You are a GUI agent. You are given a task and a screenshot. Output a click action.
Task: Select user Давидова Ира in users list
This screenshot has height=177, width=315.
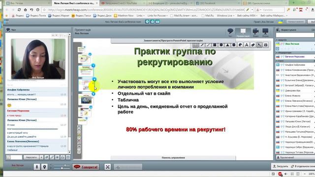click(x=295, y=90)
